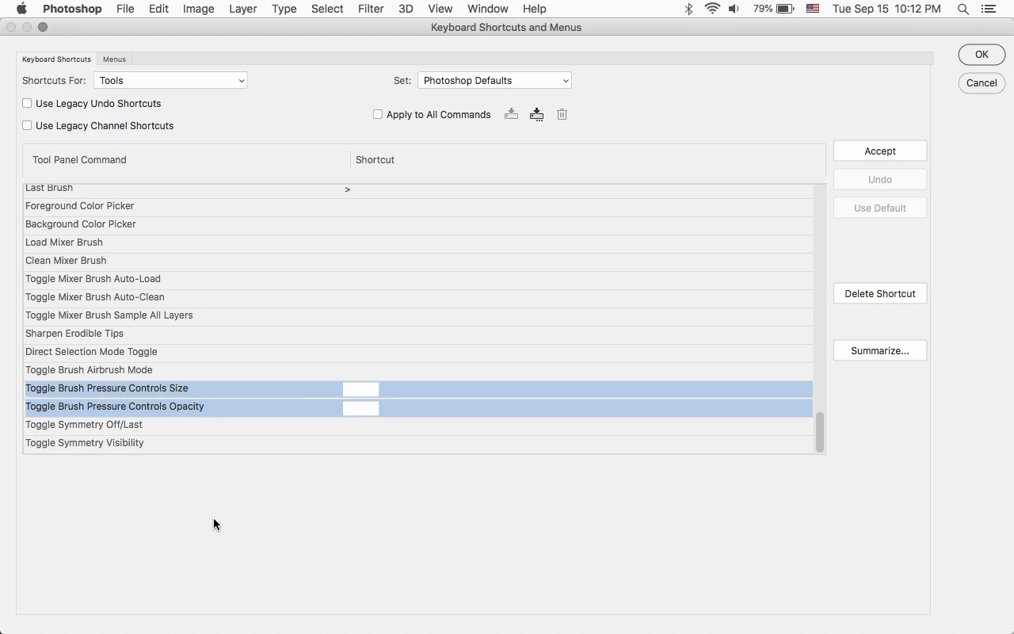The image size is (1014, 634).
Task: Select Toggle Symmetry Visibility row
Action: click(x=419, y=443)
